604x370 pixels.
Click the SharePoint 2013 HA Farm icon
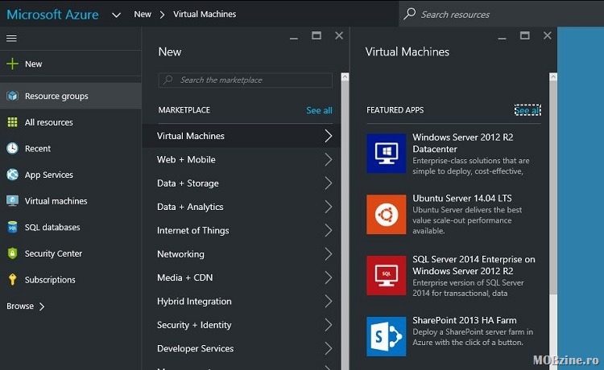[x=387, y=336]
